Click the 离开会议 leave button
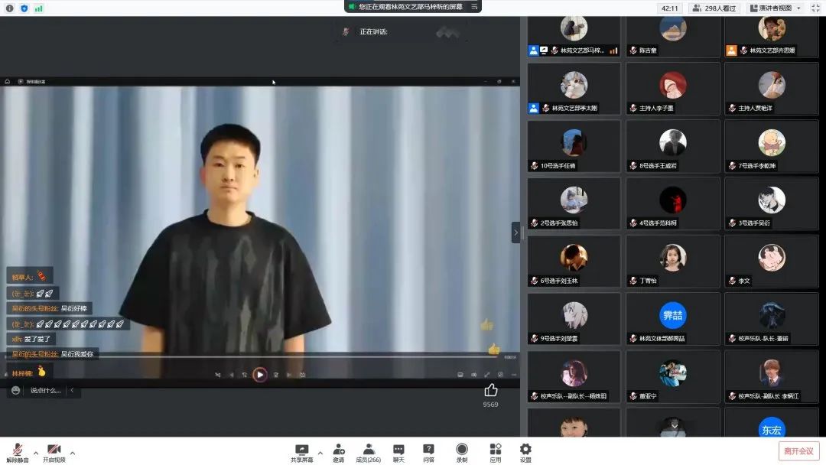Viewport: 826px width, 465px height. click(x=798, y=451)
